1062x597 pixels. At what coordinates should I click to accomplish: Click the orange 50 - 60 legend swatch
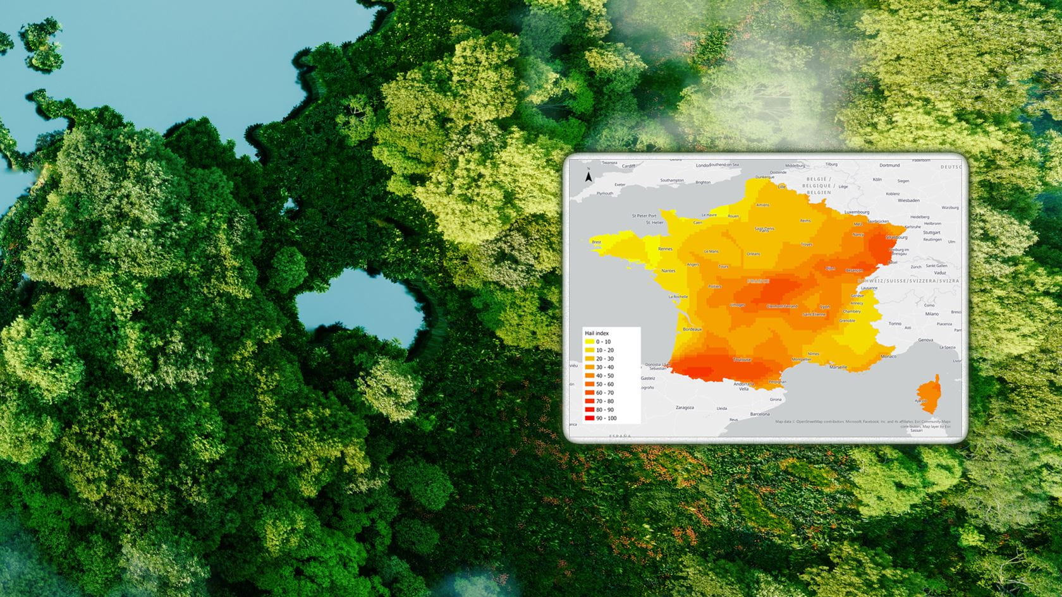tap(589, 384)
